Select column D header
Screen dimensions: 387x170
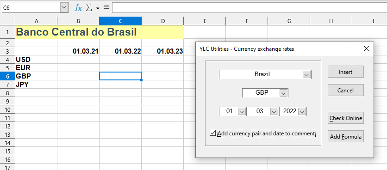(162, 21)
